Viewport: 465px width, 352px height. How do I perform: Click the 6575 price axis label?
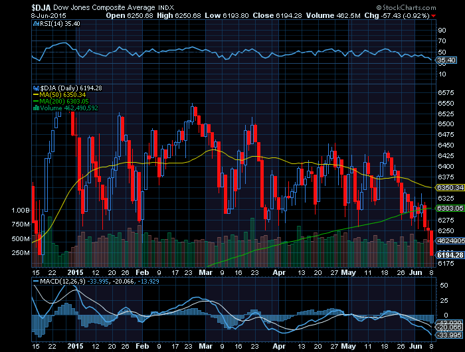click(446, 93)
